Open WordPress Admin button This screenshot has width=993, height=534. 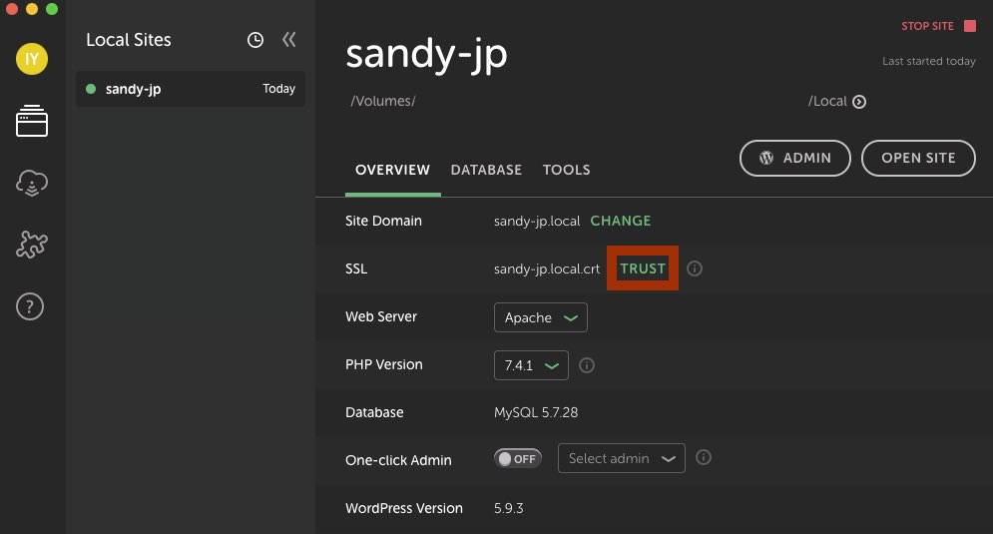click(x=794, y=158)
